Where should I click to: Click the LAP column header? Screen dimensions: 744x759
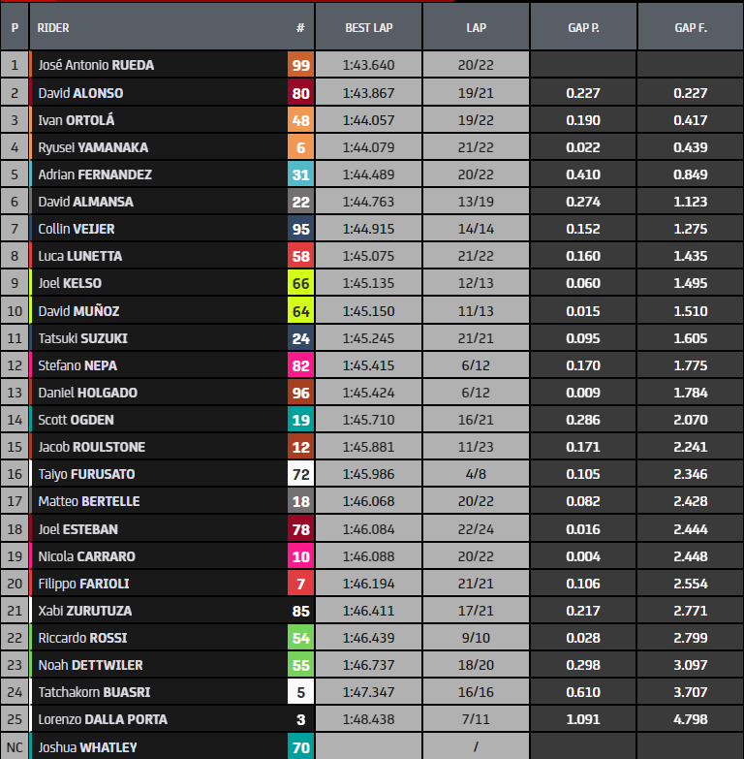(x=476, y=27)
